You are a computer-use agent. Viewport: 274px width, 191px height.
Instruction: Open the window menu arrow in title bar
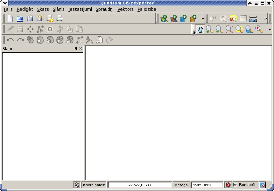click(x=5, y=3)
